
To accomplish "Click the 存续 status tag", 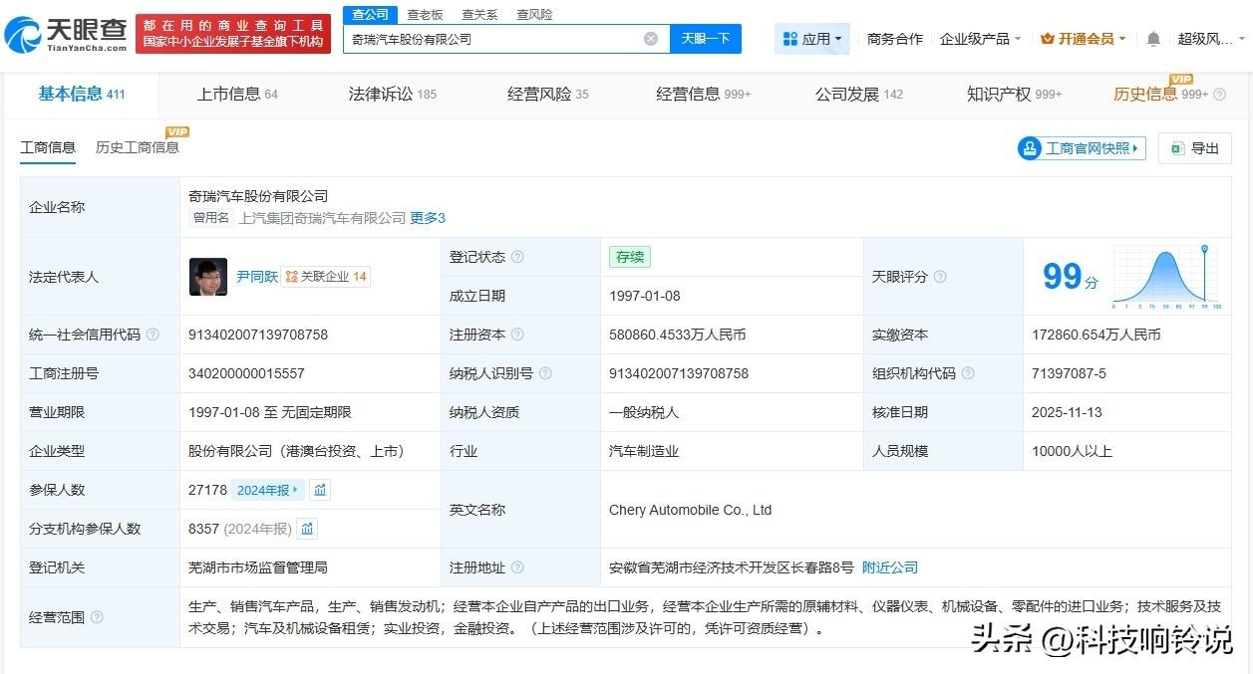I will 630,257.
